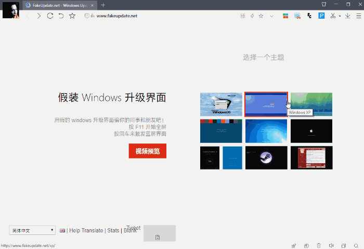Viewport: 364px width, 249px height.
Task: Click the skin shirt icon in title bar
Action: (324, 4)
